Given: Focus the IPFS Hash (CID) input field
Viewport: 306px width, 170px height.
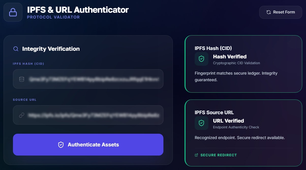Looking at the screenshot, I should pyautogui.click(x=88, y=79).
